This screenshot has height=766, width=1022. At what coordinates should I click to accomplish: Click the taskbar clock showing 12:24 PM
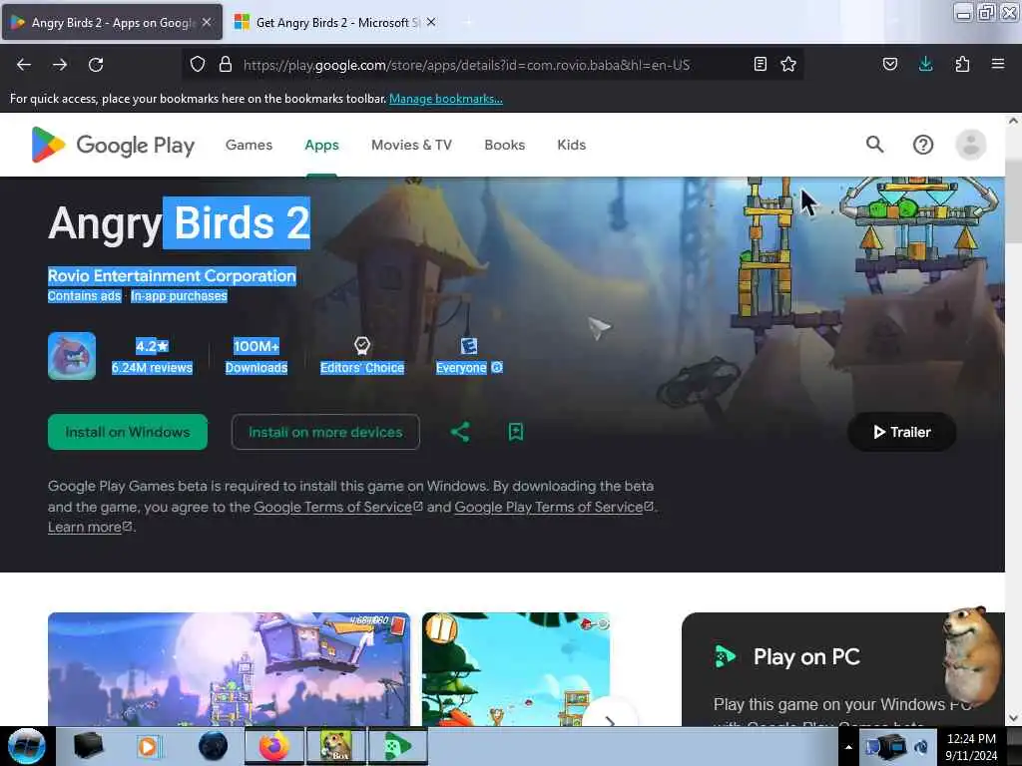[x=971, y=746]
